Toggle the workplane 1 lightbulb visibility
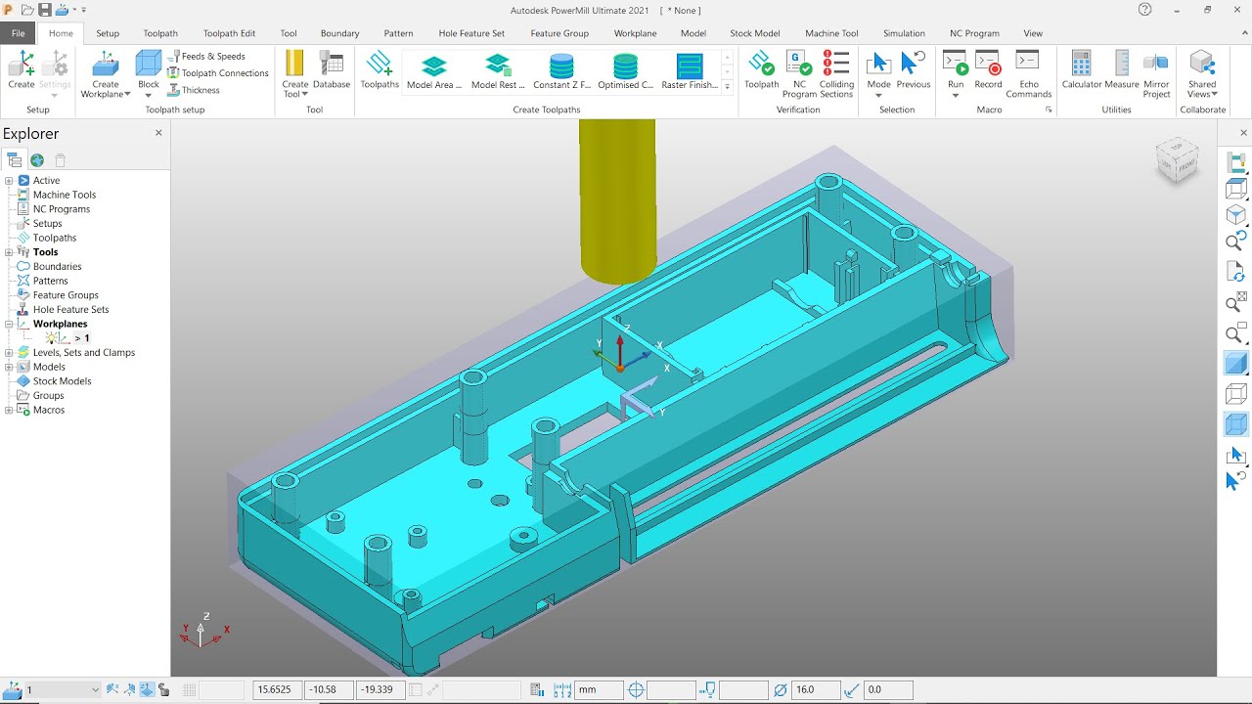This screenshot has height=704, width=1252. coord(51,338)
